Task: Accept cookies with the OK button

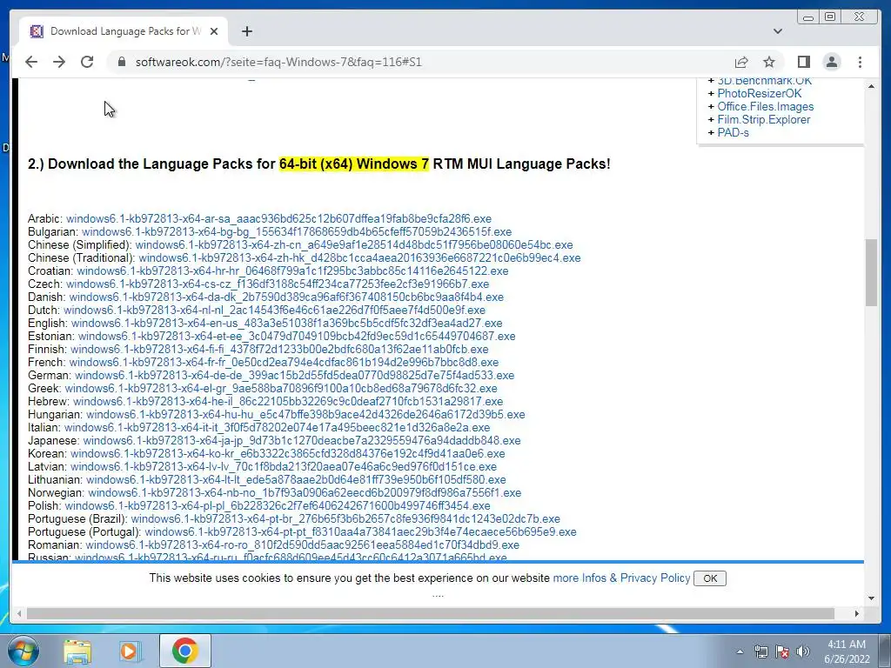Action: click(710, 578)
